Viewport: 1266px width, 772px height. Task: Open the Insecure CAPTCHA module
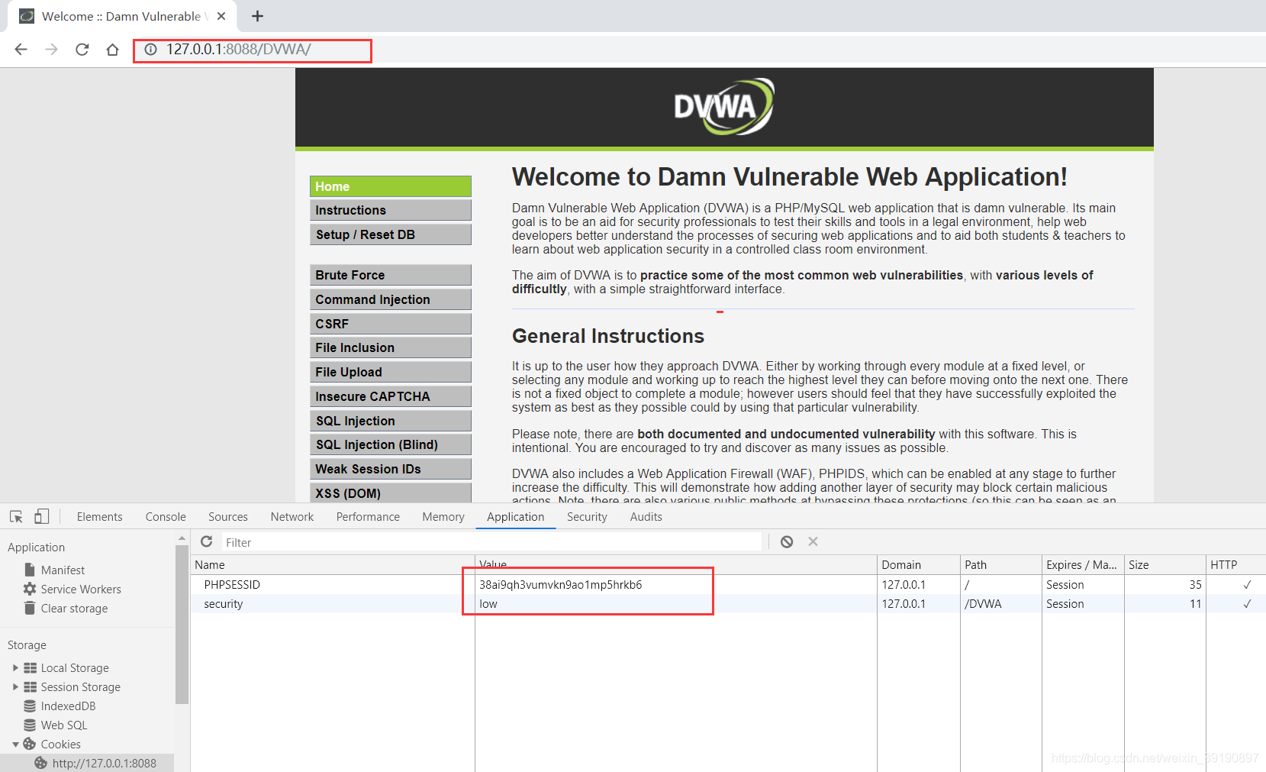pos(391,396)
